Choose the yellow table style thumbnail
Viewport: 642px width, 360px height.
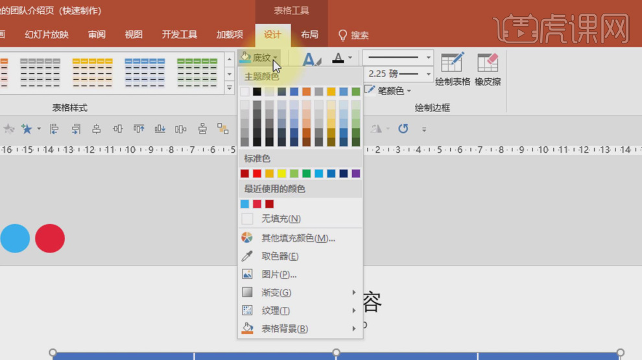point(93,73)
